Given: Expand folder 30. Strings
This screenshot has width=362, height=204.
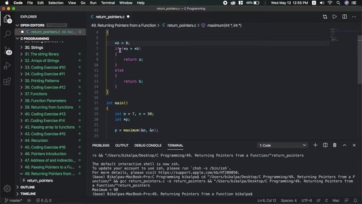Looking at the screenshot, I should [34, 48].
